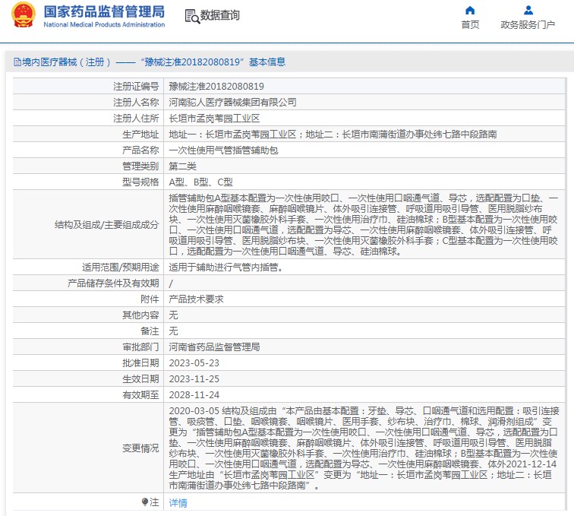574x516 pixels.
Task: Click the slash value for storage conditions
Action: coord(171,283)
